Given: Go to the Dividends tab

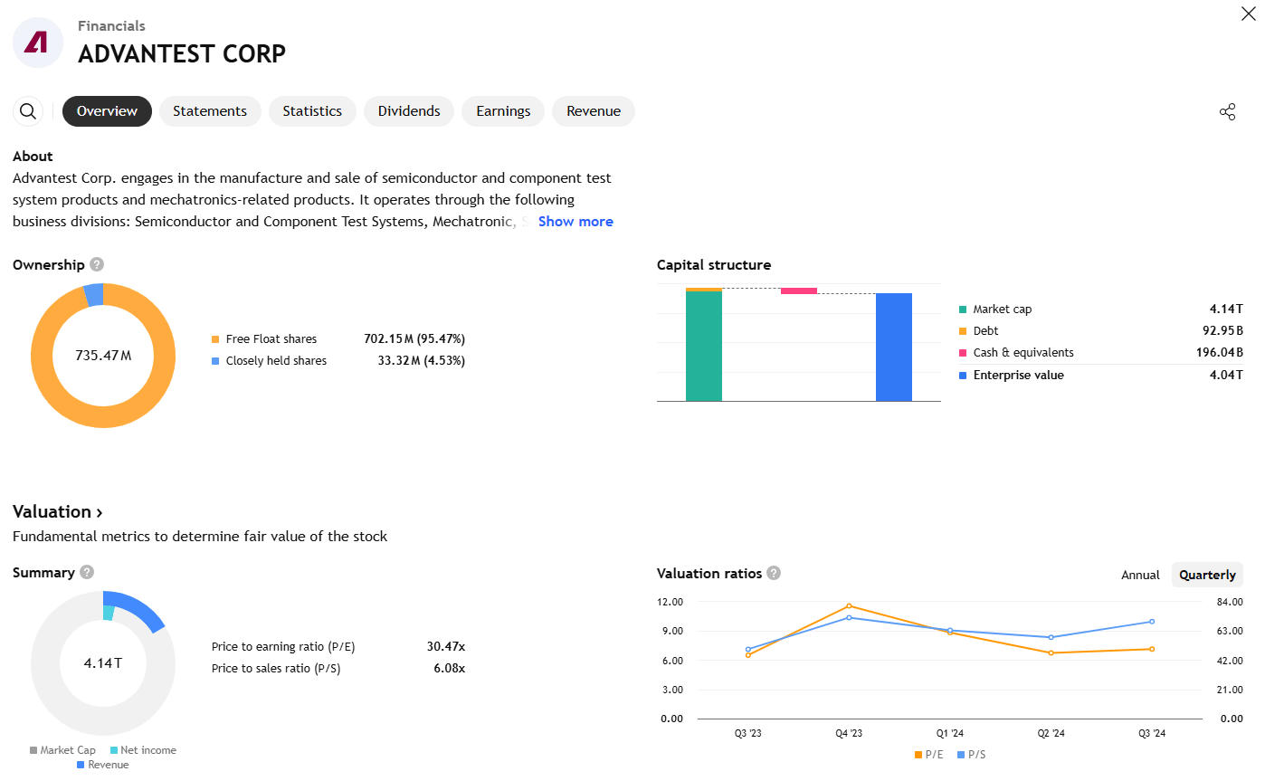Looking at the screenshot, I should (409, 111).
